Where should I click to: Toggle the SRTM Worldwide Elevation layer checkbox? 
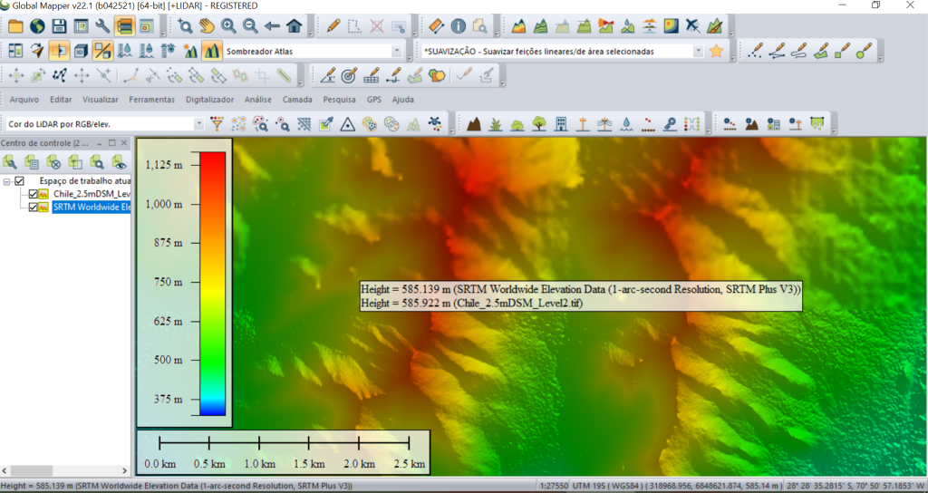click(x=34, y=207)
